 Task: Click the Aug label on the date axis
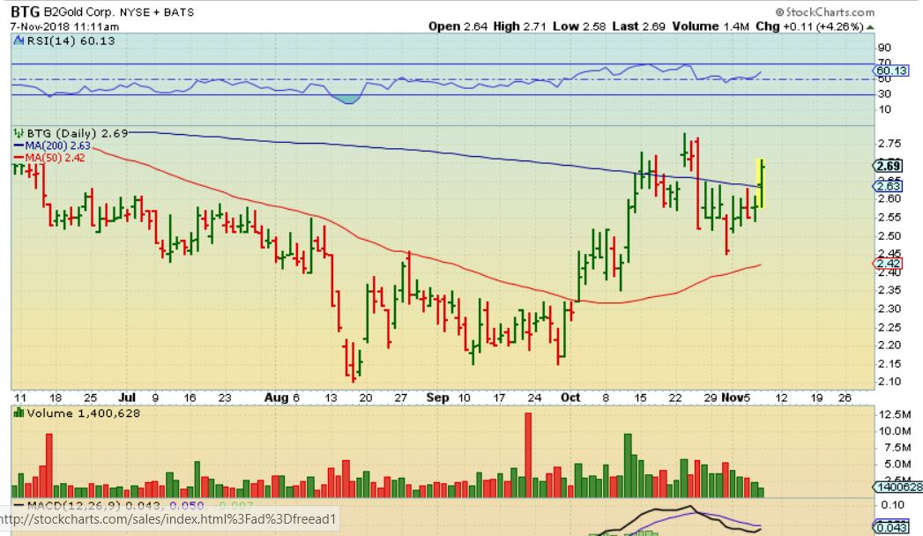[x=277, y=398]
